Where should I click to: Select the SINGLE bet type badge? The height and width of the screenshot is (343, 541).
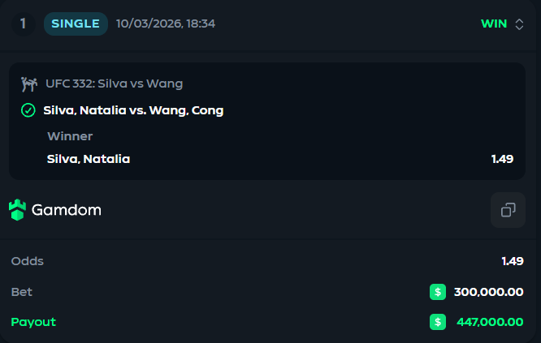pyautogui.click(x=76, y=24)
